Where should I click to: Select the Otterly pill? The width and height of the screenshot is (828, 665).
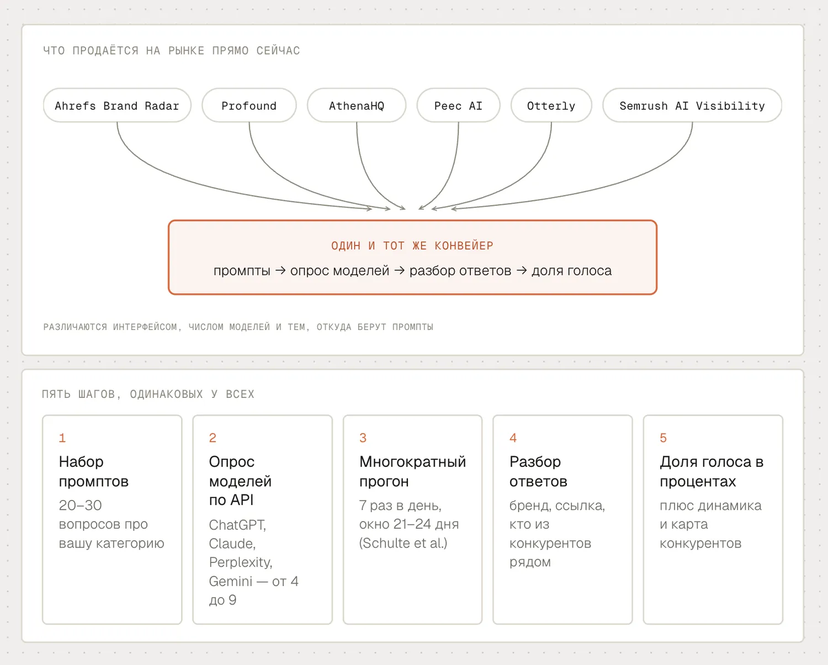pos(551,105)
